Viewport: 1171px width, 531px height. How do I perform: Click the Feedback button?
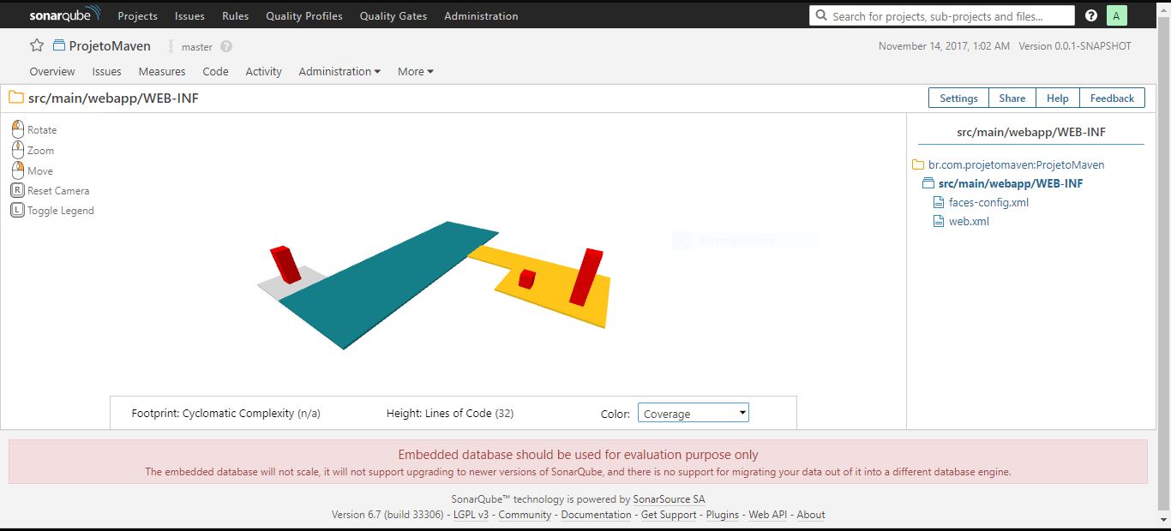(x=1112, y=98)
